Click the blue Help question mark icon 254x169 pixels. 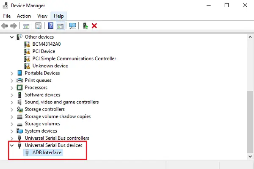[x=51, y=26]
